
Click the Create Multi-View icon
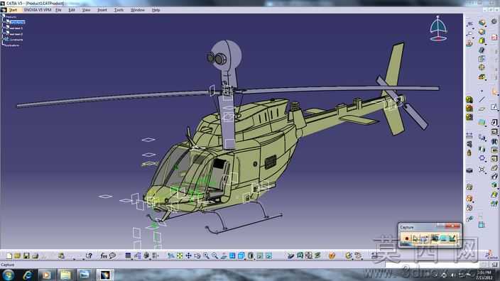click(x=232, y=256)
